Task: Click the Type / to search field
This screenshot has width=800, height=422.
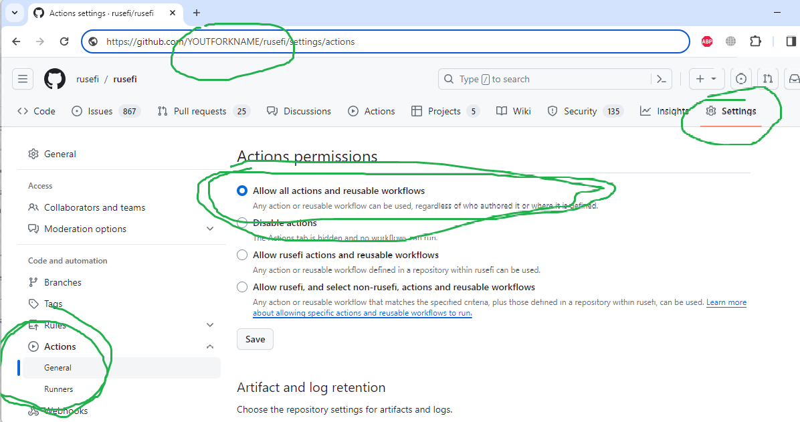Action: pyautogui.click(x=545, y=79)
